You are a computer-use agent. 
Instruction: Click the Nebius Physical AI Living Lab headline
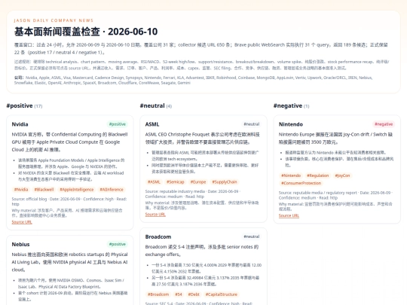69,262
